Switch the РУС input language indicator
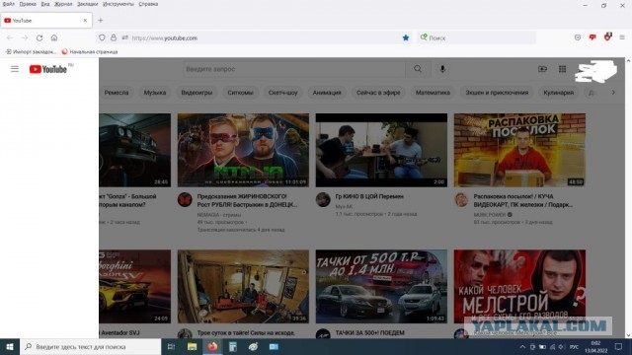 tap(575, 347)
